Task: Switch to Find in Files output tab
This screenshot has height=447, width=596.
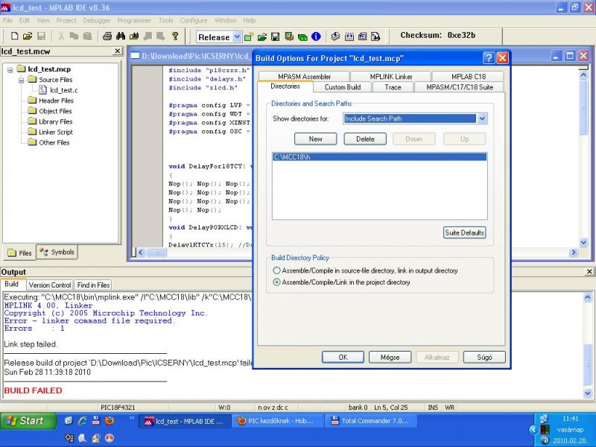Action: (x=94, y=285)
